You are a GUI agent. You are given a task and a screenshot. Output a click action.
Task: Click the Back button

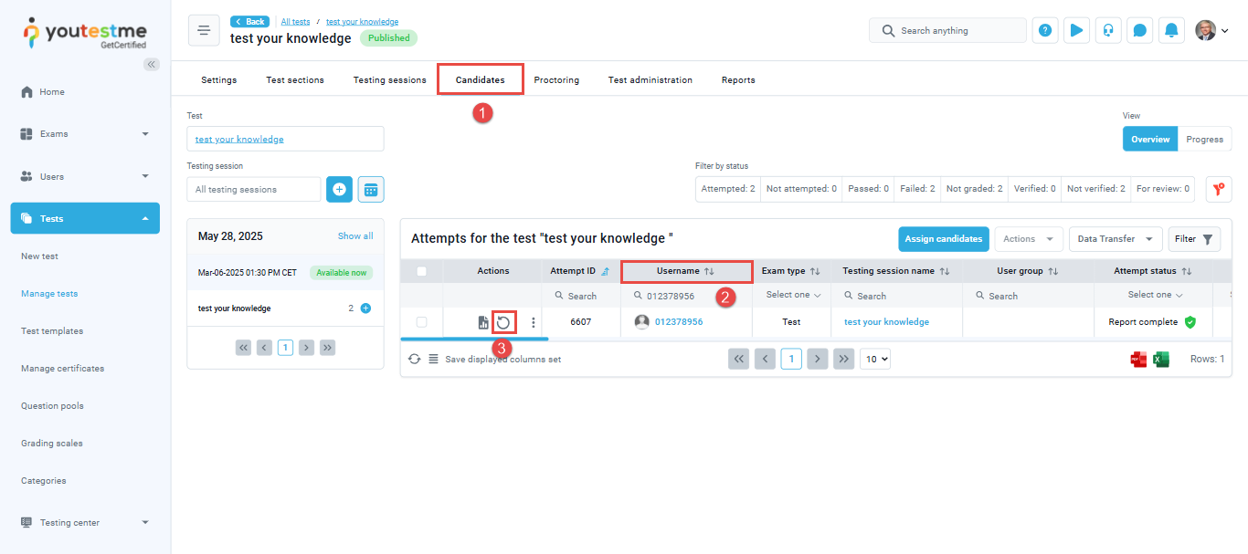pyautogui.click(x=250, y=21)
